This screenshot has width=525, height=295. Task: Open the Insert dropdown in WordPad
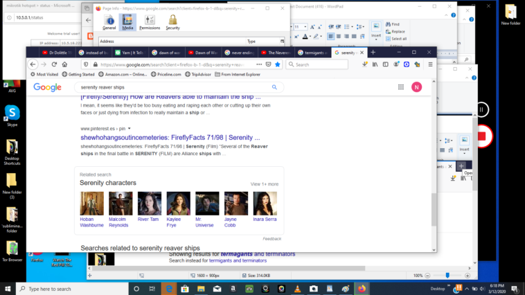tap(376, 35)
